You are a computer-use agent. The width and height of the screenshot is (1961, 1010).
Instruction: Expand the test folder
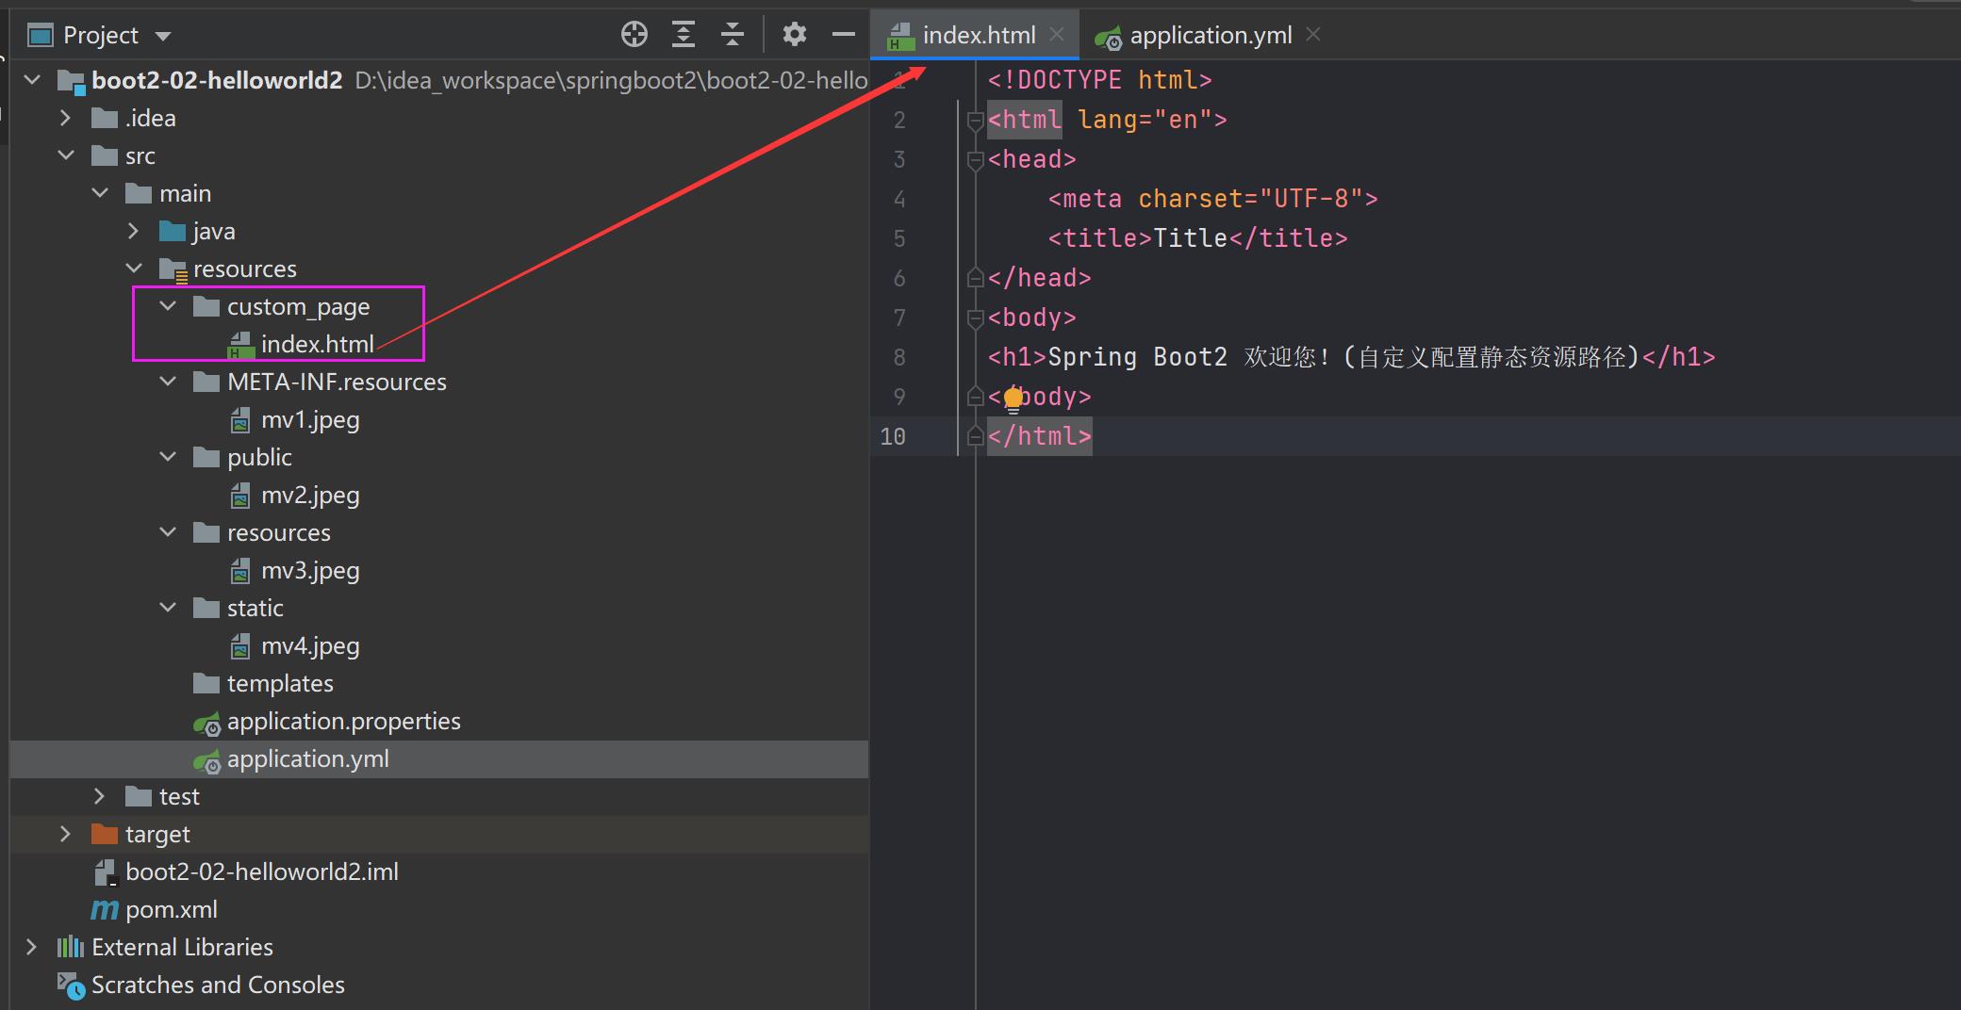99,796
